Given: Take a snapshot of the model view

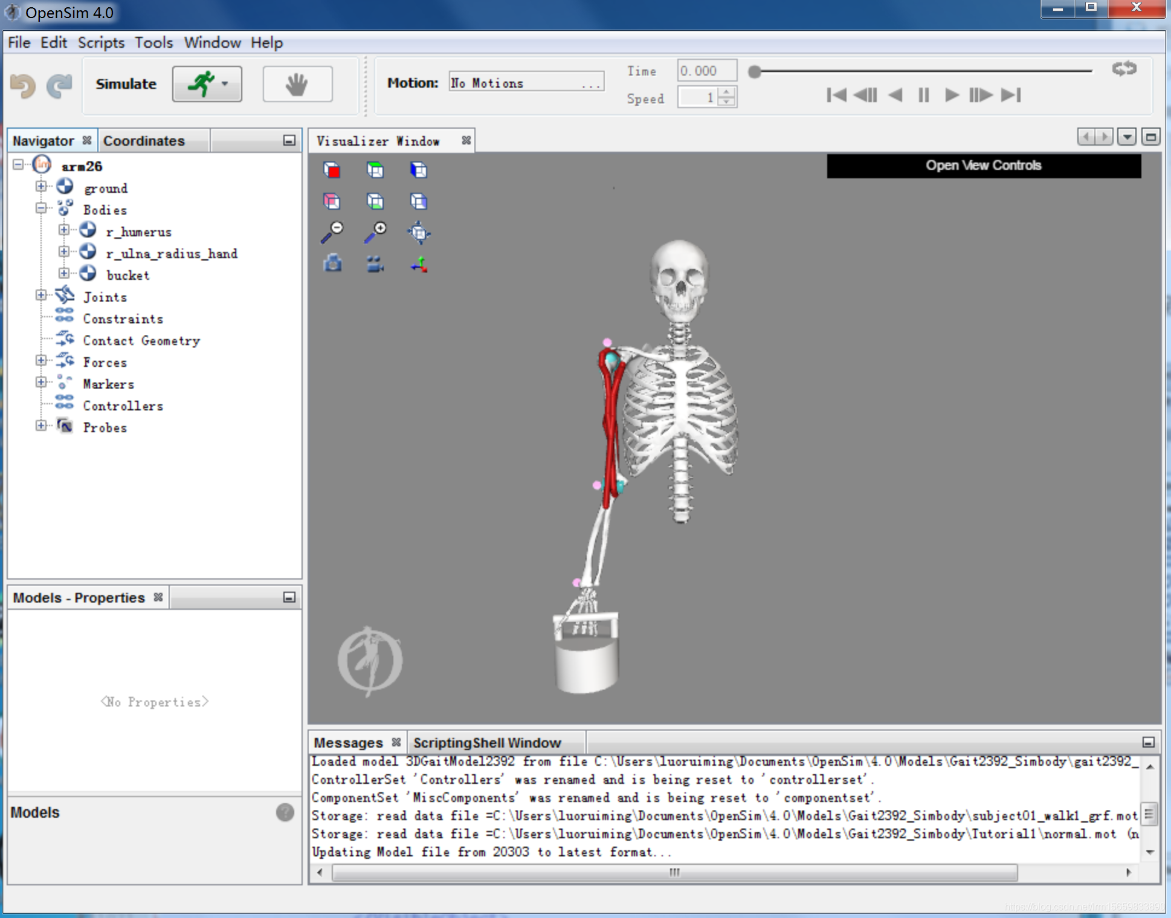Looking at the screenshot, I should (332, 263).
